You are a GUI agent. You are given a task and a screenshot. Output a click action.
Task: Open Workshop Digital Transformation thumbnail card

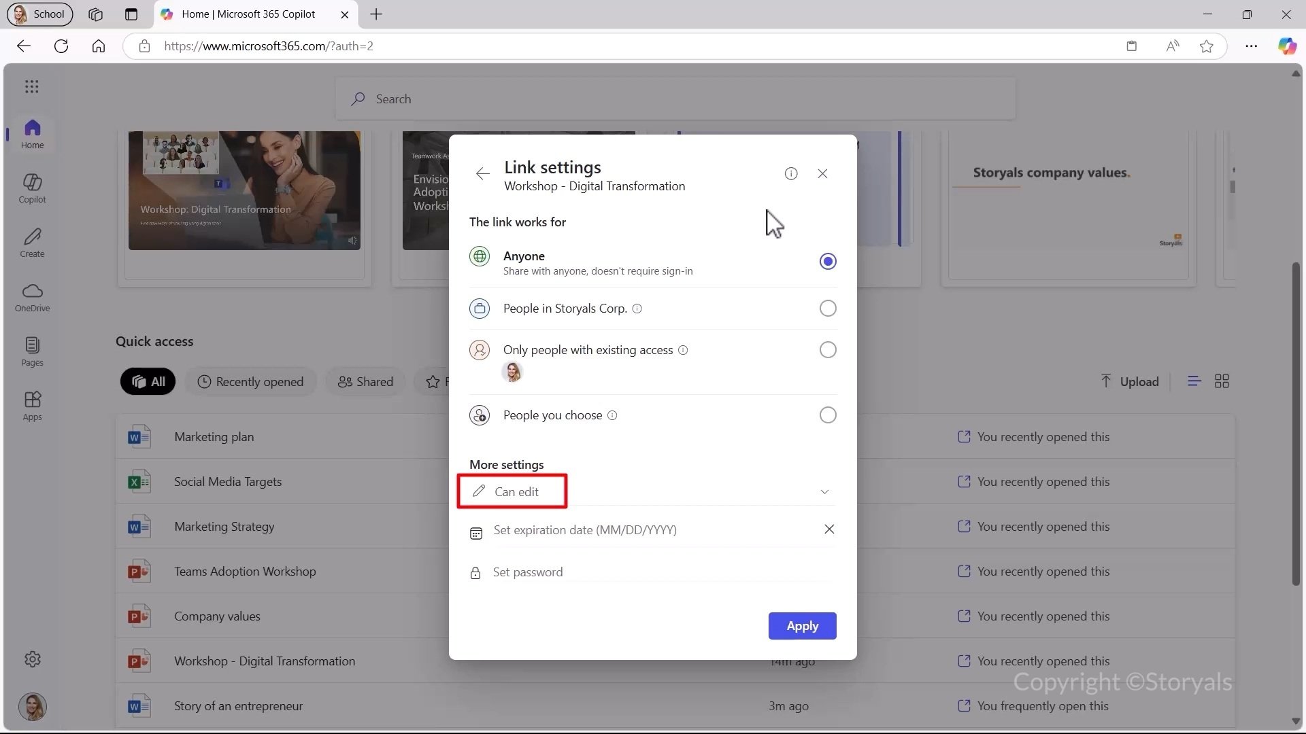(244, 191)
